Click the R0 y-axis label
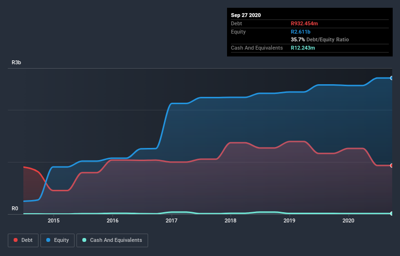This screenshot has height=256, width=400. point(15,208)
